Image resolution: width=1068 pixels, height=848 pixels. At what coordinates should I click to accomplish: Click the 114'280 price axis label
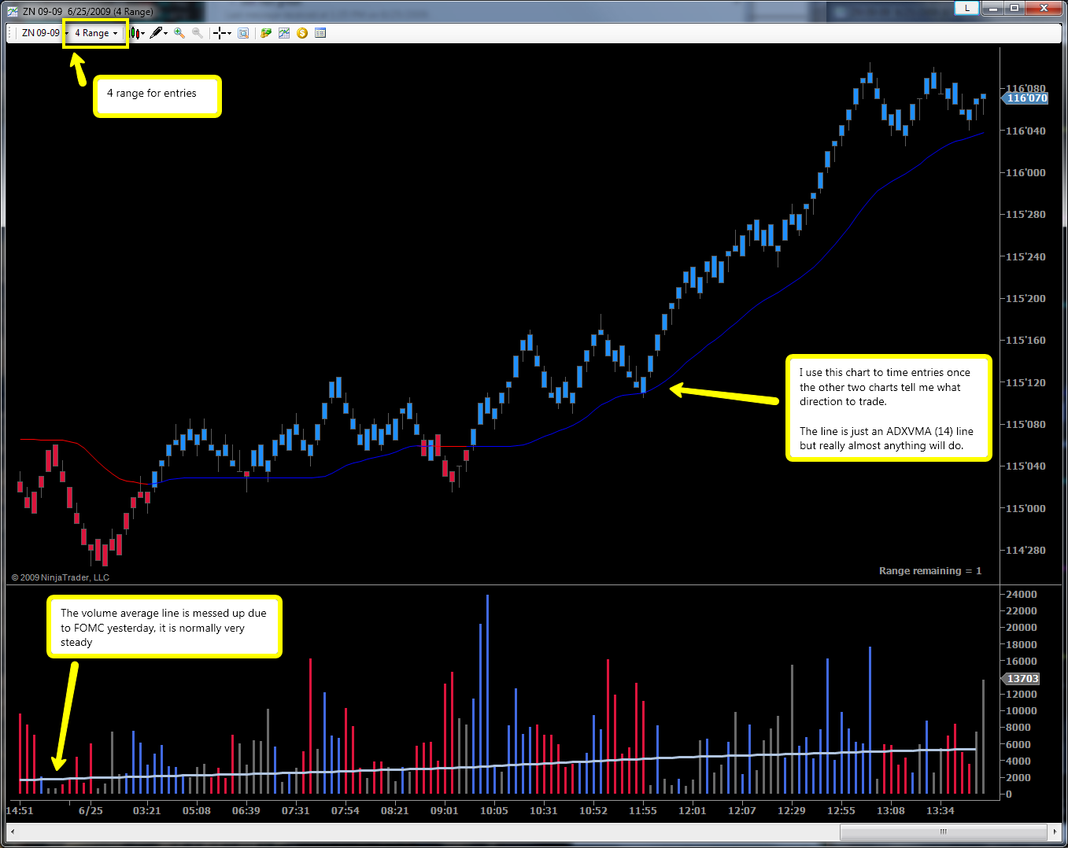(x=1026, y=551)
